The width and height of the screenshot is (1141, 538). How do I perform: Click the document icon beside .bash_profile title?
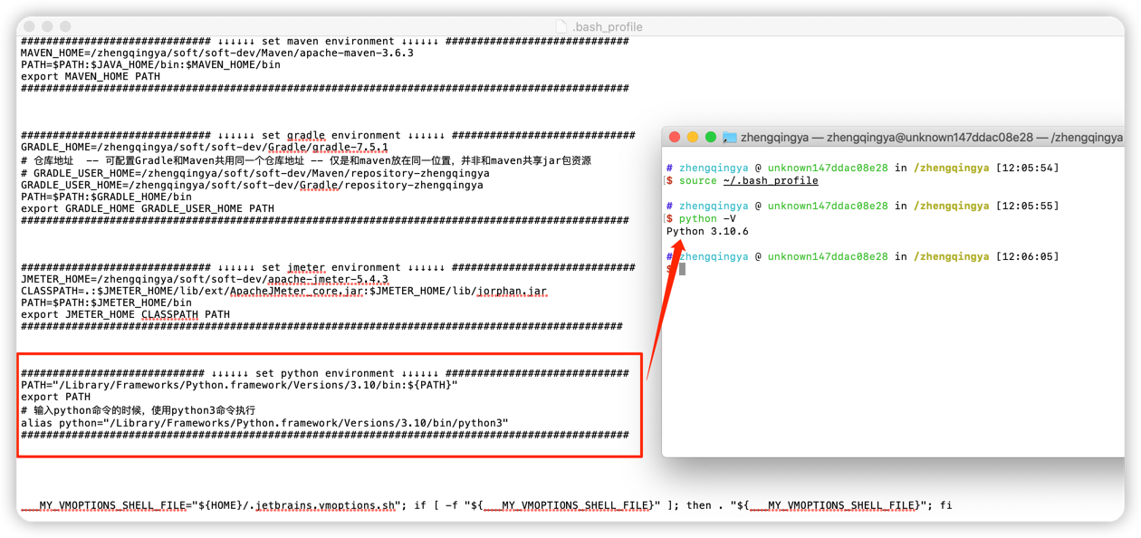[x=563, y=27]
